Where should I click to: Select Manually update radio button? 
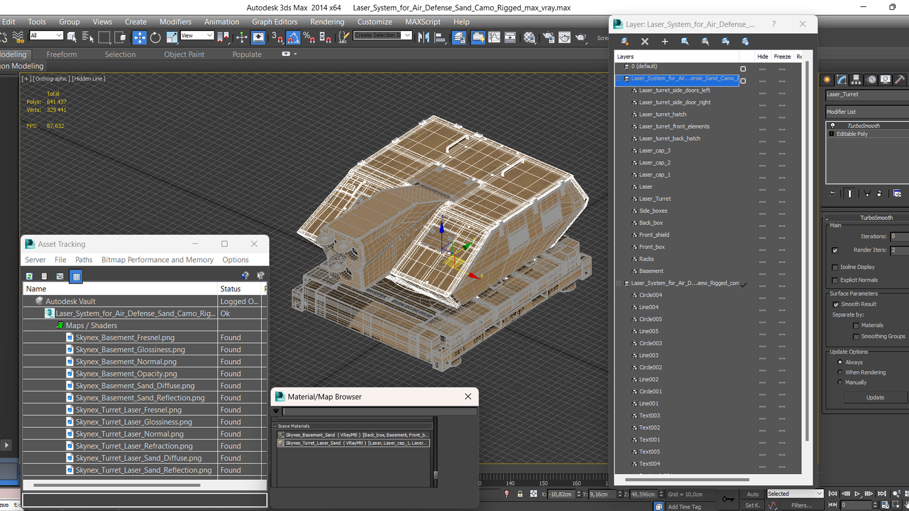point(840,382)
